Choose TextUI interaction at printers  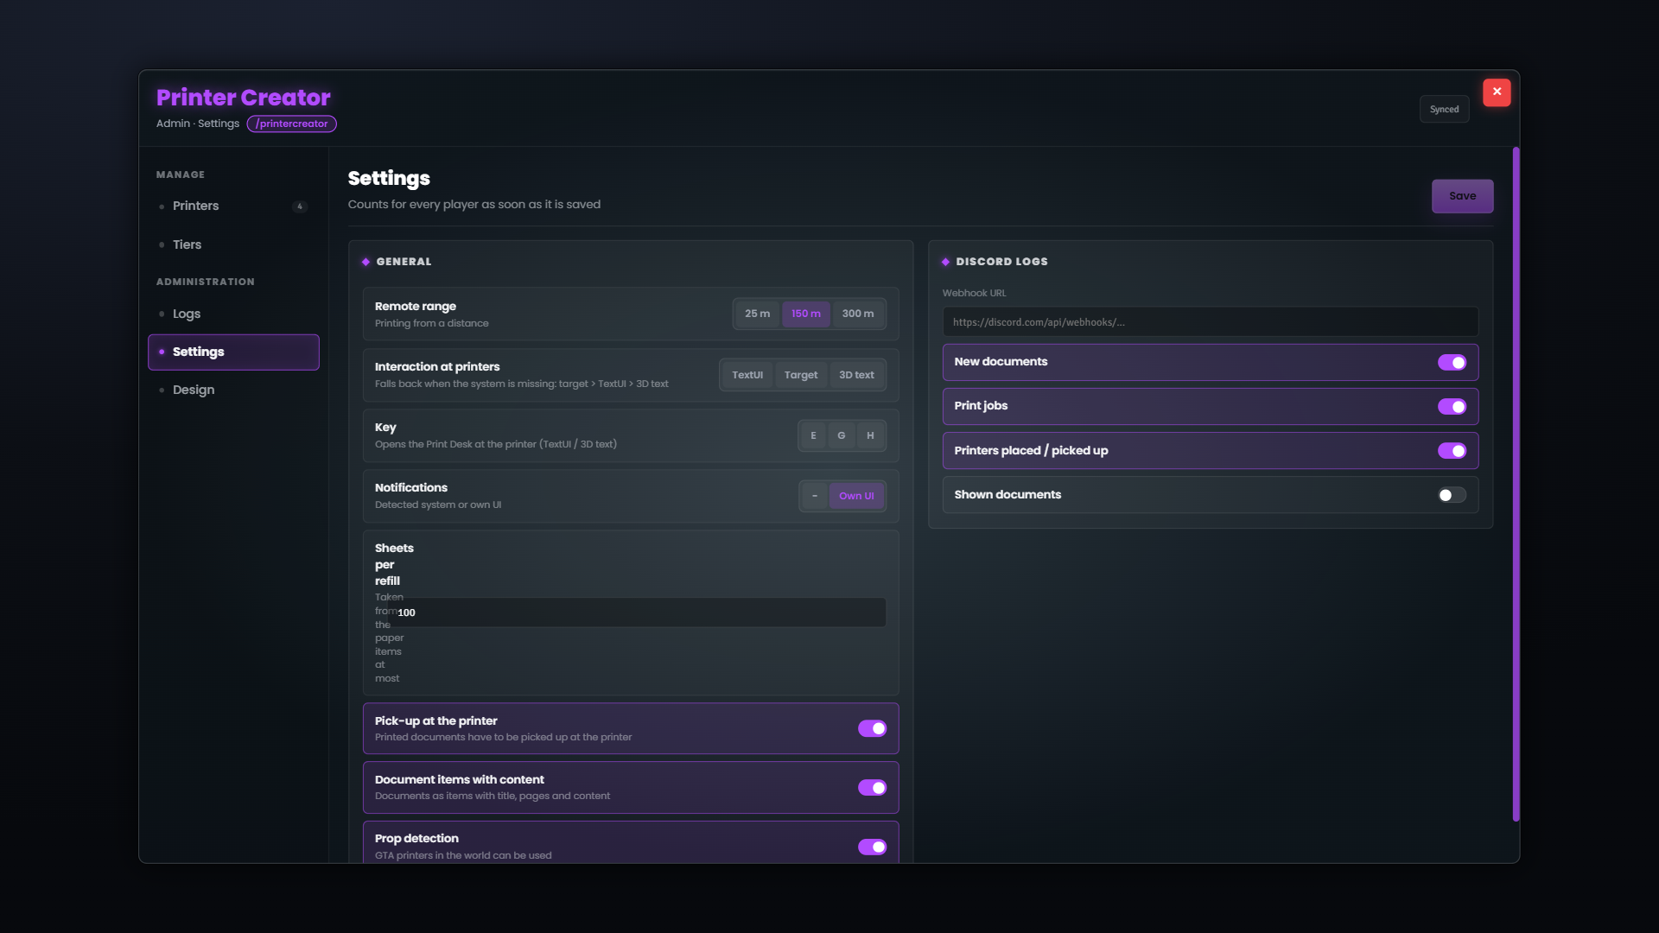click(x=747, y=375)
